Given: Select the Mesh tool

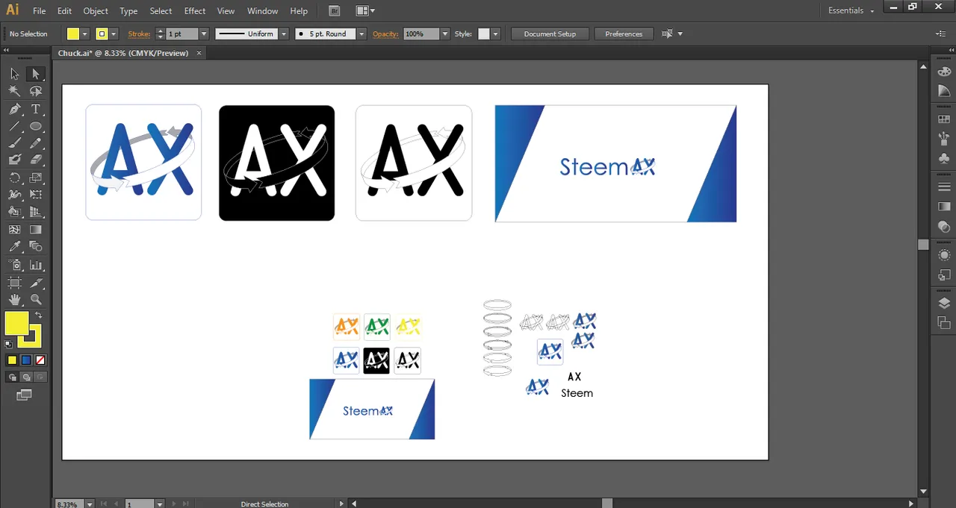Looking at the screenshot, I should point(15,230).
